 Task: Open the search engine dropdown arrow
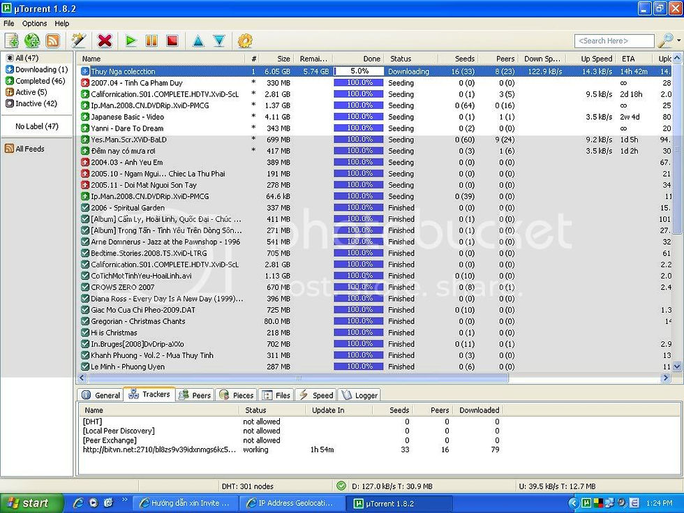click(x=678, y=40)
